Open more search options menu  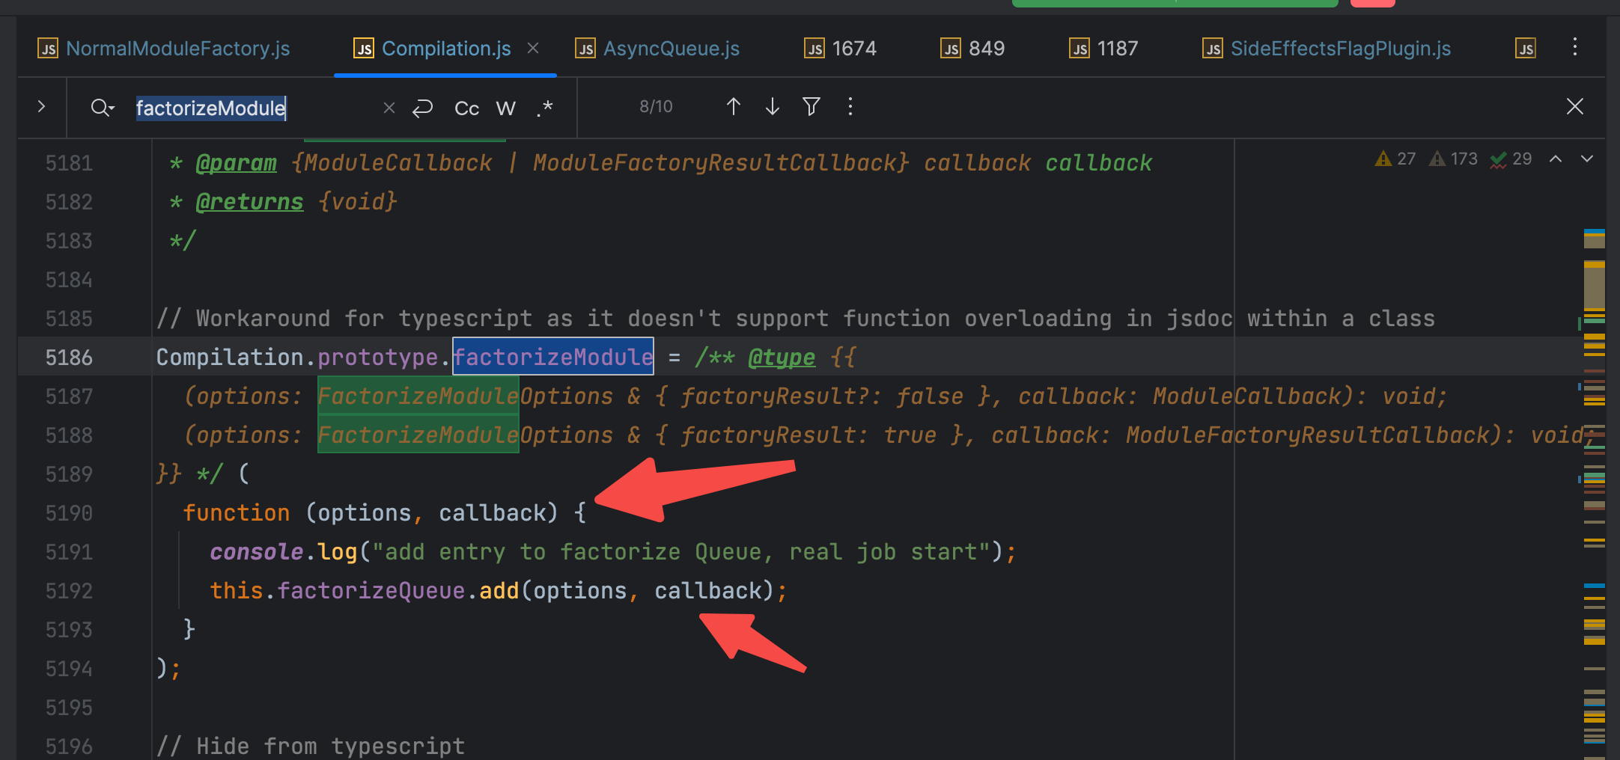tap(850, 107)
